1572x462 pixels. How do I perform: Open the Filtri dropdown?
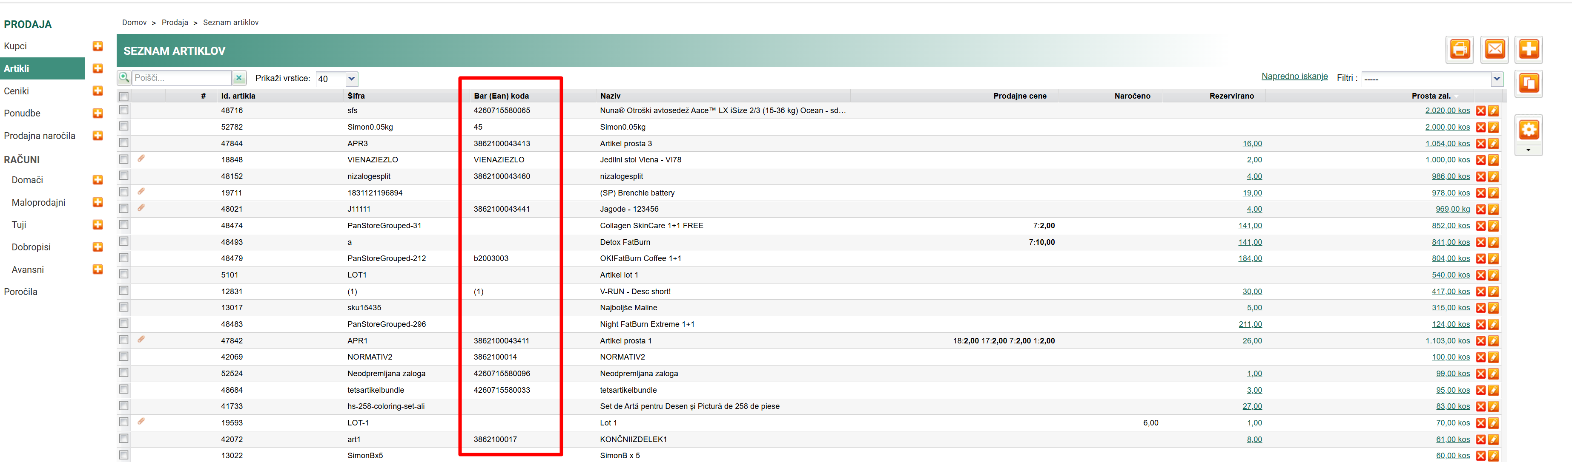pyautogui.click(x=1496, y=79)
